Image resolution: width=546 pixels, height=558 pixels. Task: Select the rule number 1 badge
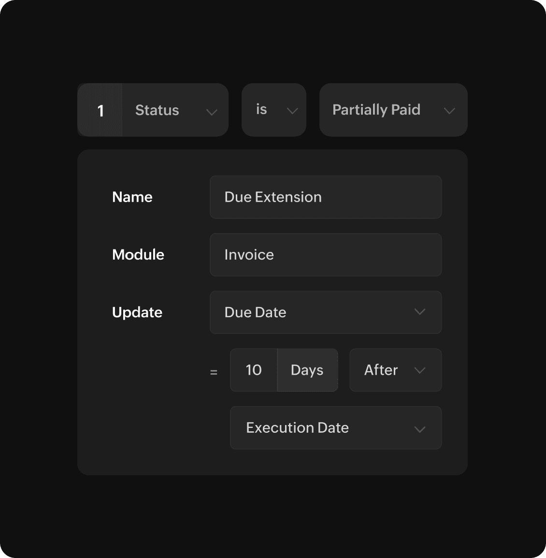pyautogui.click(x=101, y=110)
